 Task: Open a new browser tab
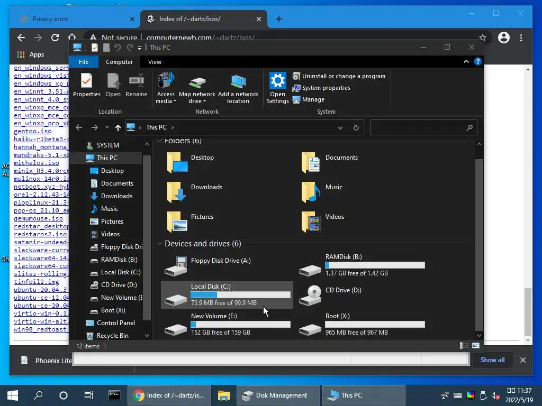pyautogui.click(x=278, y=19)
